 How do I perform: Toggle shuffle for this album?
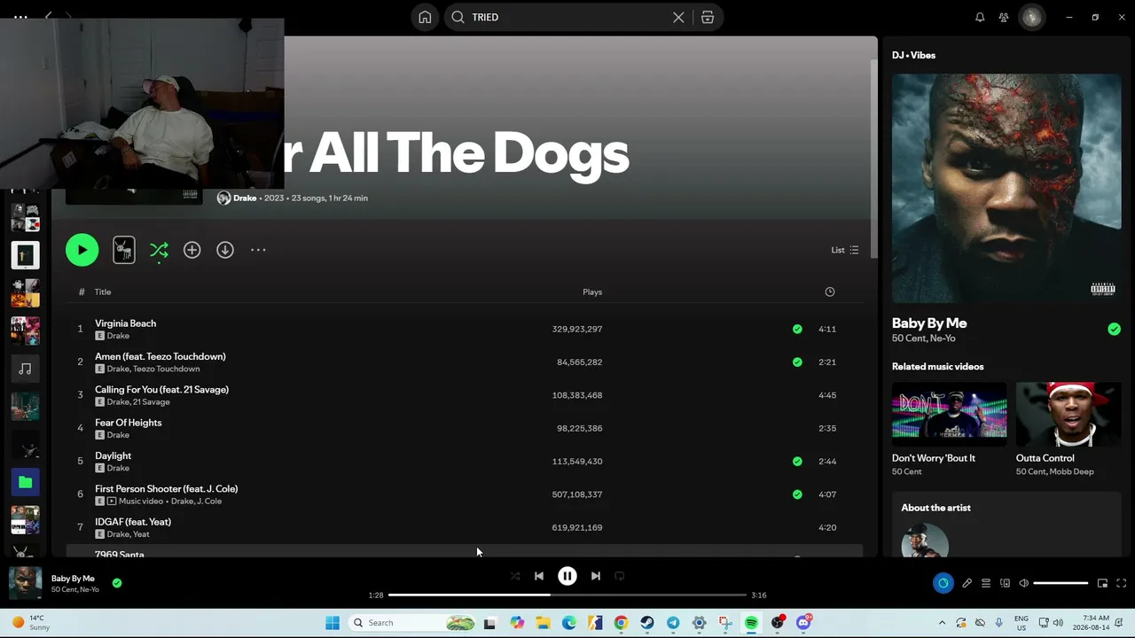click(x=159, y=251)
